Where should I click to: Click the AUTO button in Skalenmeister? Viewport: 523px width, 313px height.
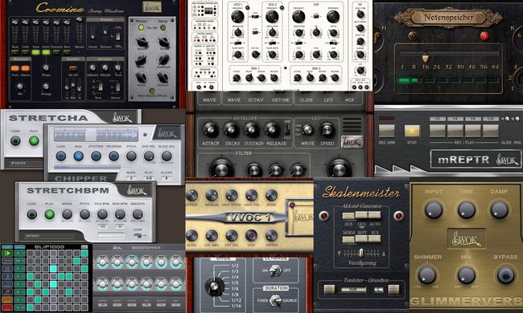pyautogui.click(x=374, y=215)
